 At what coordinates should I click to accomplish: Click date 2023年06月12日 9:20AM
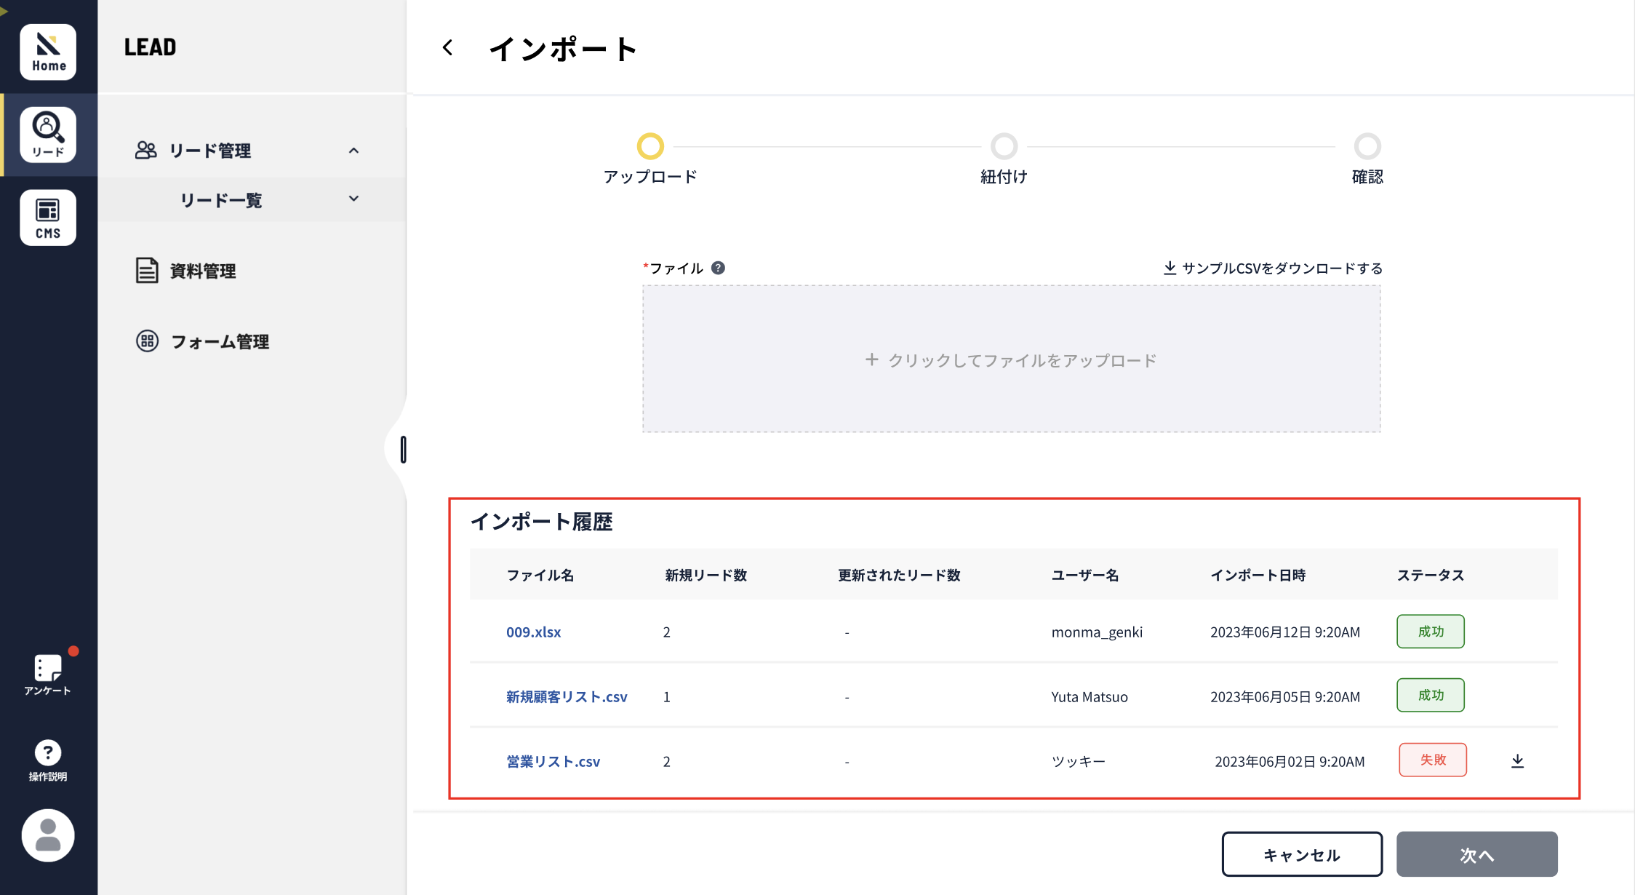pyautogui.click(x=1284, y=632)
